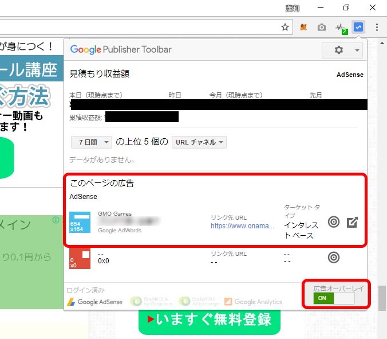Click target icon for 0x0 ad
The height and width of the screenshot is (339, 387).
[334, 258]
